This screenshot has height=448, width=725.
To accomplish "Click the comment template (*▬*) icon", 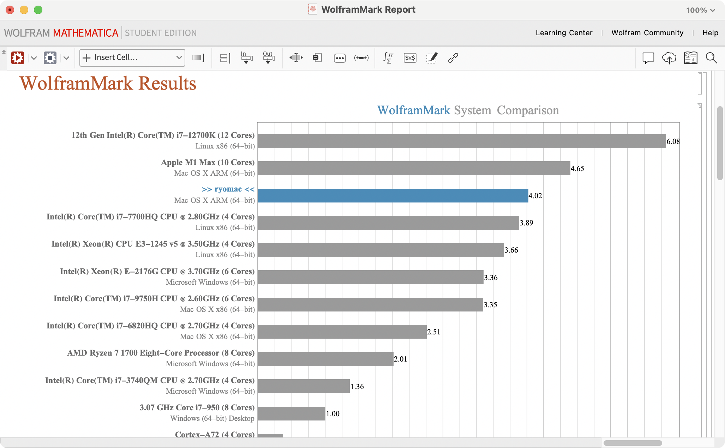I will [361, 58].
